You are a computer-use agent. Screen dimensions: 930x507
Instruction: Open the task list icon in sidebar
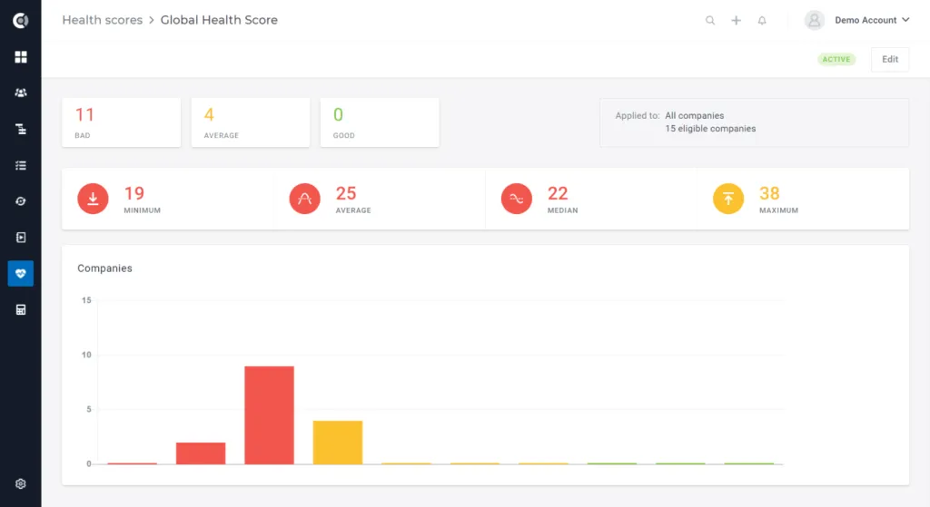point(21,165)
